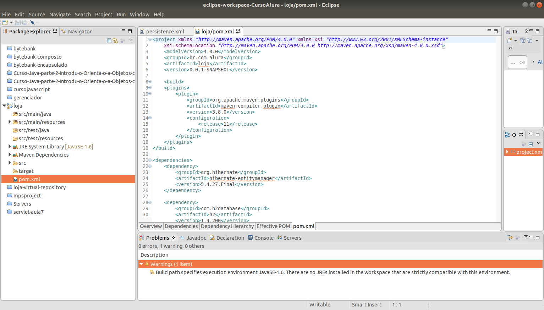The image size is (544, 310).
Task: Switch to the Effective POM tab
Action: pos(273,226)
